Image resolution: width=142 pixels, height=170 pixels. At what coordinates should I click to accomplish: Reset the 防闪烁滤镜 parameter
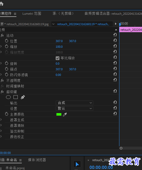click(x=115, y=74)
